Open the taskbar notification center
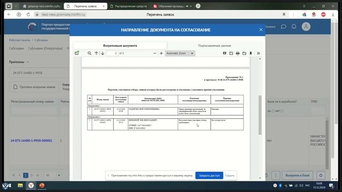342x192 pixels. coord(331,186)
